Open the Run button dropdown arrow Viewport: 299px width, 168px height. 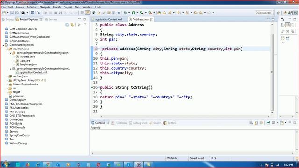click(x=137, y=13)
